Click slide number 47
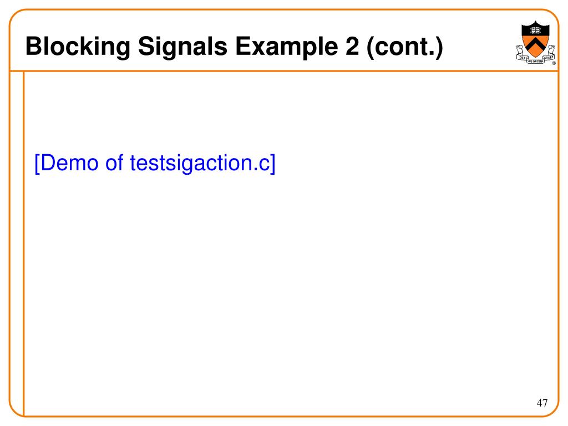 coord(542,403)
